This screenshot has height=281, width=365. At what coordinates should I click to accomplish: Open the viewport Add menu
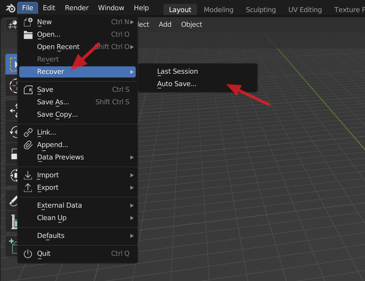click(165, 25)
